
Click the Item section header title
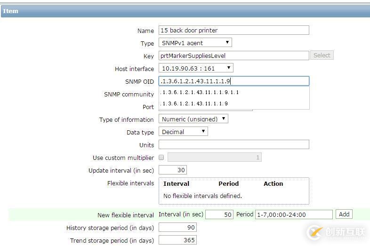tap(10, 11)
